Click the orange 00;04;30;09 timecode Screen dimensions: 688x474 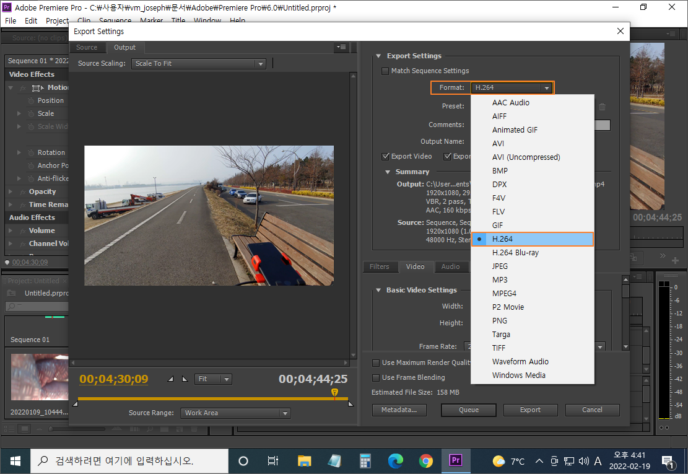[114, 379]
